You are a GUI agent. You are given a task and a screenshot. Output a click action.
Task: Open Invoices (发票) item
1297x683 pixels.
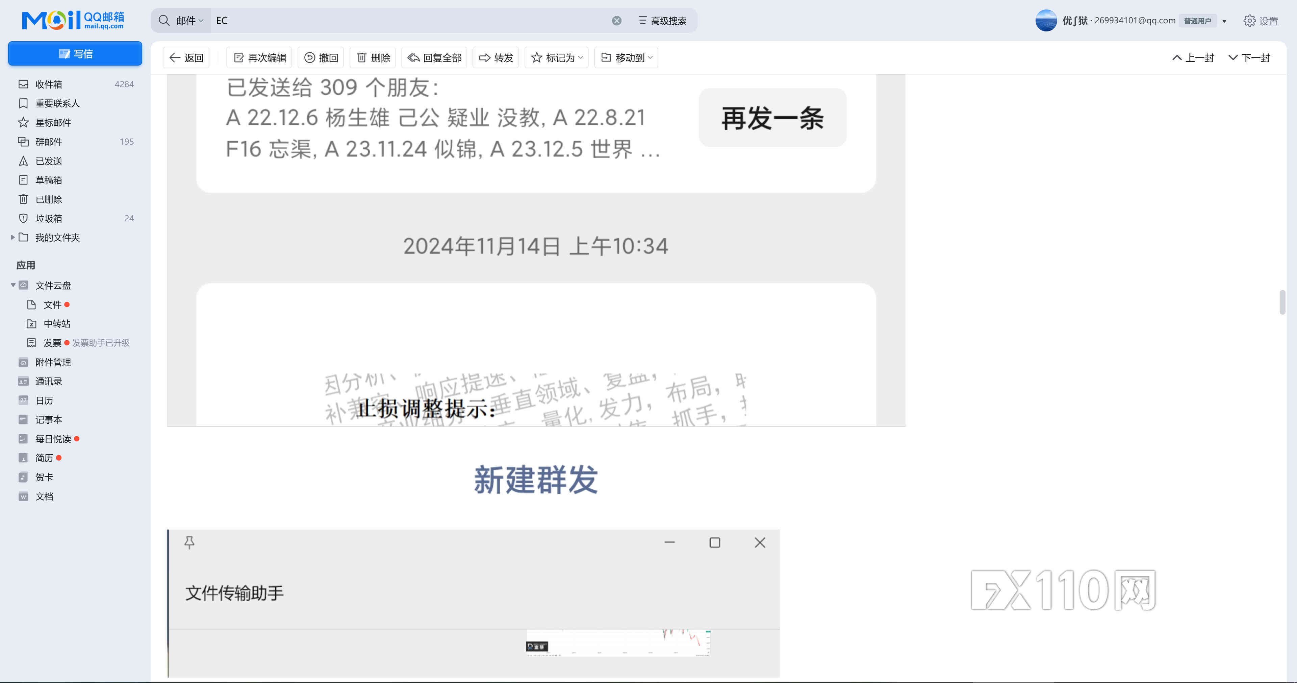point(52,343)
